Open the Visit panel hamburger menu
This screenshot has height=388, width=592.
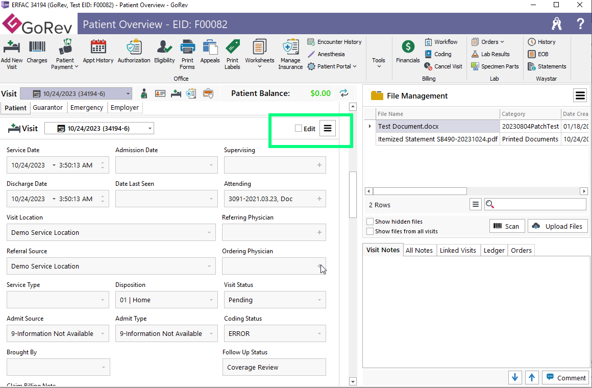[327, 129]
